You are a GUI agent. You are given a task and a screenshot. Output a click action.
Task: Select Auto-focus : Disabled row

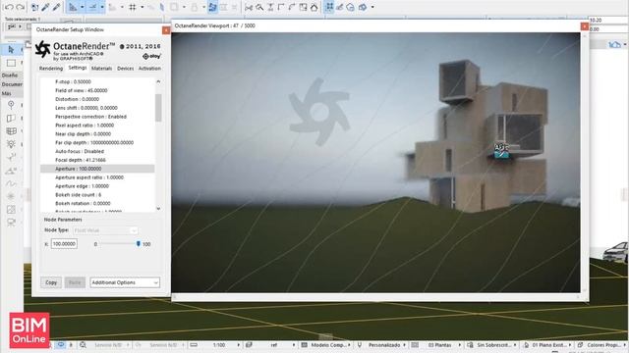pyautogui.click(x=97, y=151)
